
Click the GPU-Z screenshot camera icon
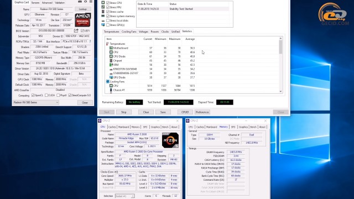click(x=80, y=2)
